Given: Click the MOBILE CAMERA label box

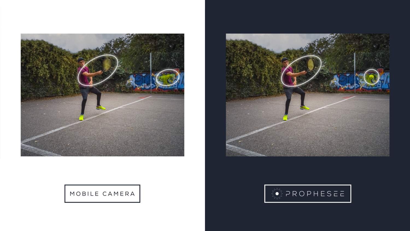Looking at the screenshot, I should tap(102, 194).
